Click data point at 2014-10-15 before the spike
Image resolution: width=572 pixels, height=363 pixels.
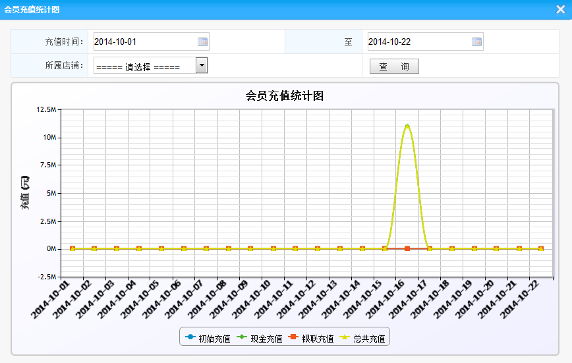[x=385, y=248]
